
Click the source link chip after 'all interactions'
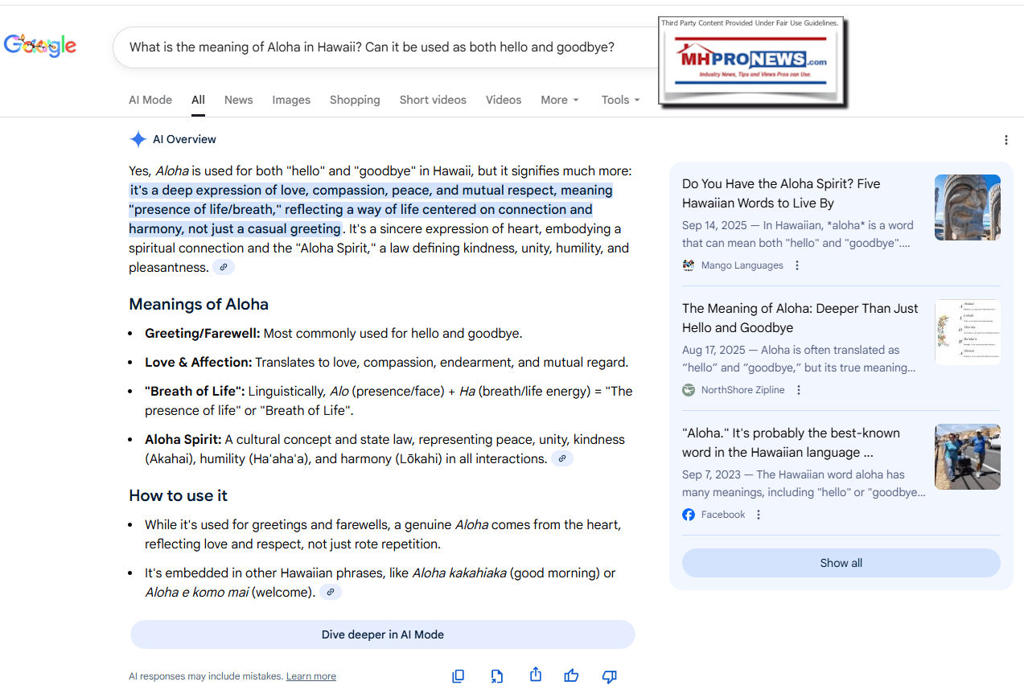562,459
